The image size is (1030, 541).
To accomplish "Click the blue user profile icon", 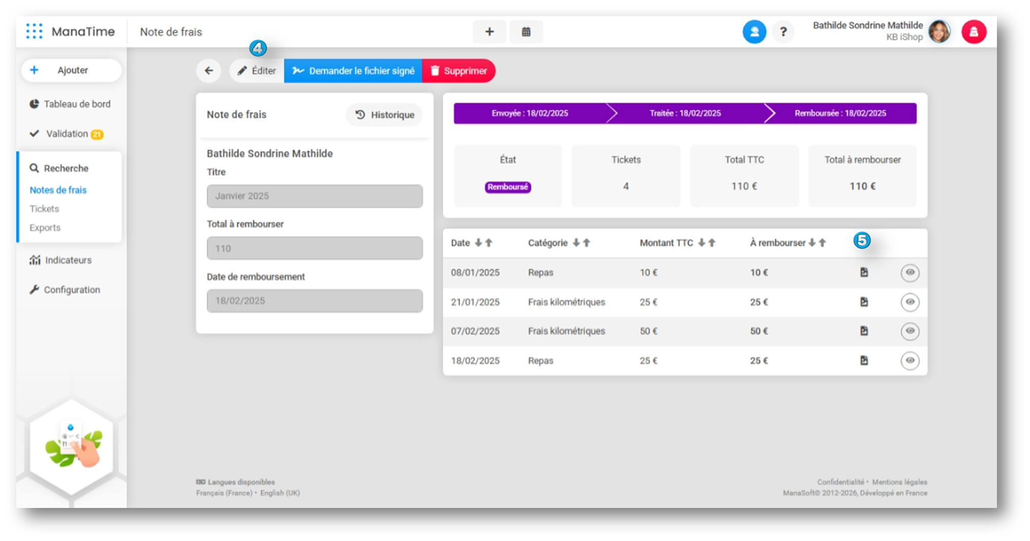I will [754, 32].
